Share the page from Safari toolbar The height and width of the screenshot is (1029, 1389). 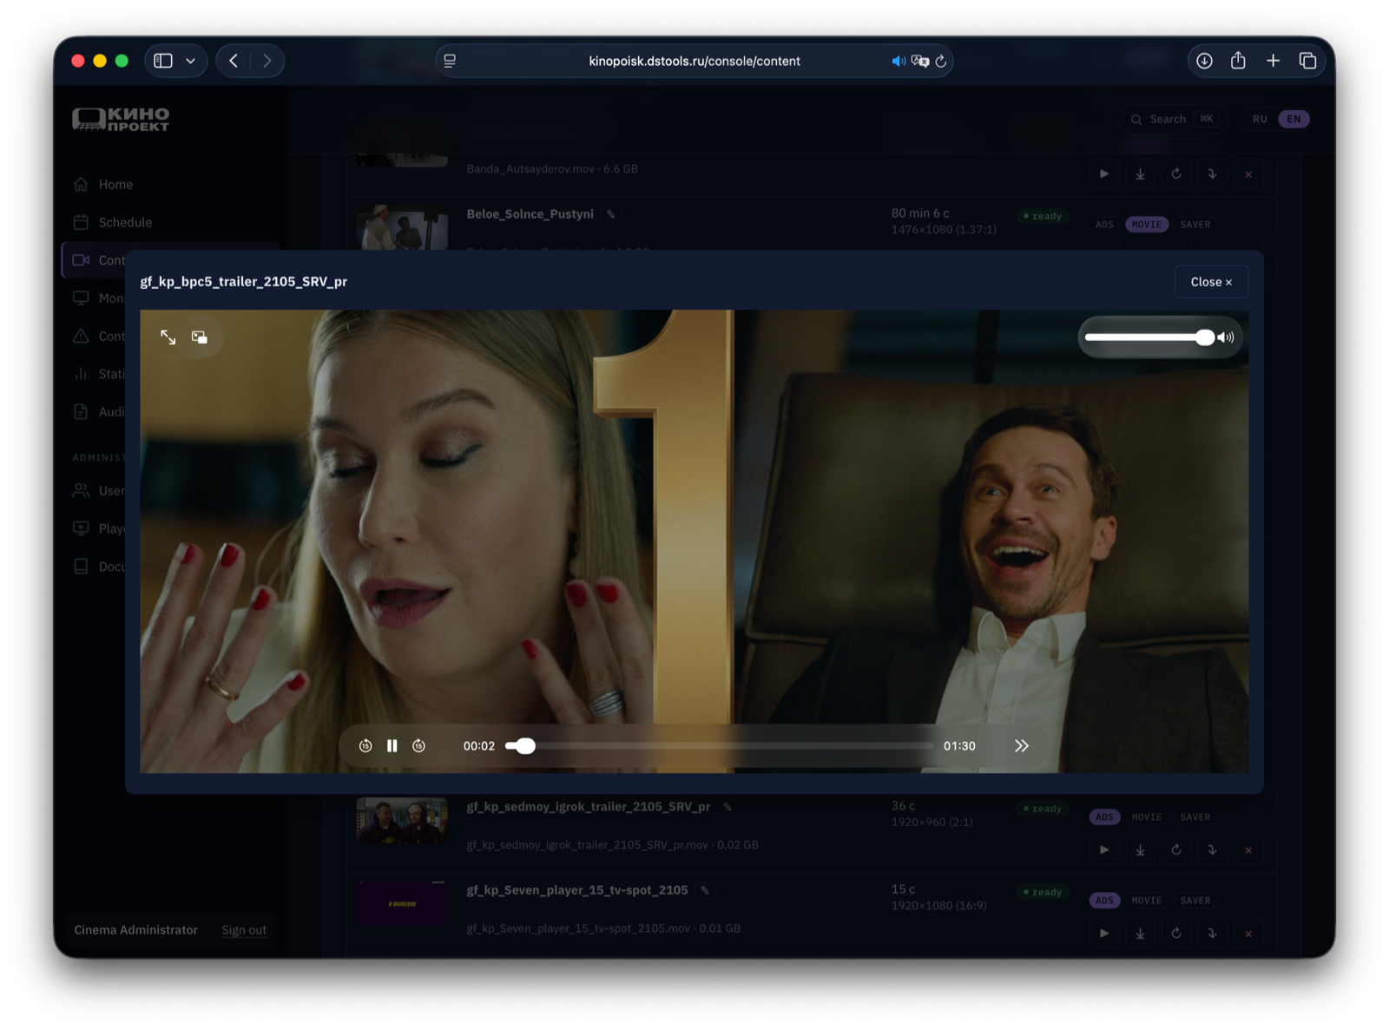(x=1238, y=61)
